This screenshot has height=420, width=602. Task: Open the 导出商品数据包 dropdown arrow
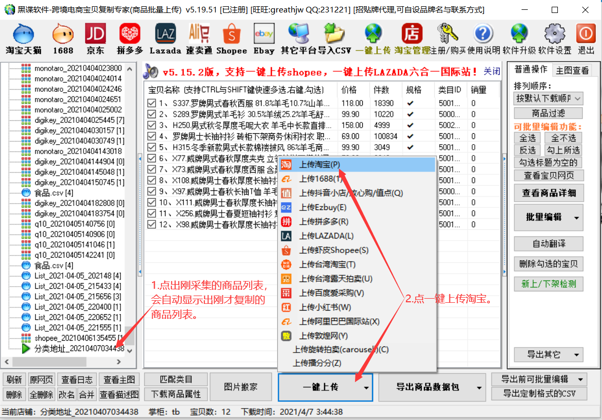coord(479,388)
